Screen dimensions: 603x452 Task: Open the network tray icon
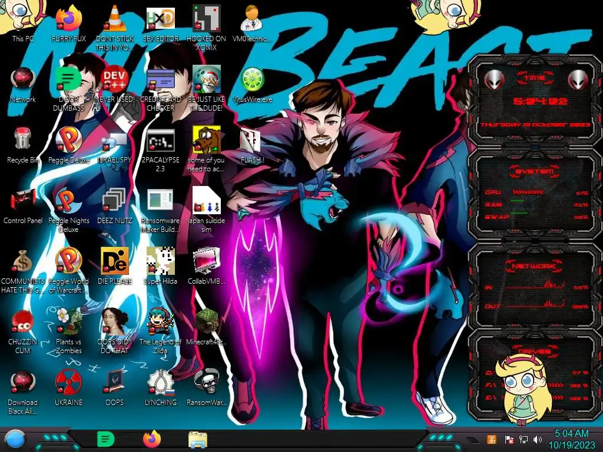tap(523, 439)
